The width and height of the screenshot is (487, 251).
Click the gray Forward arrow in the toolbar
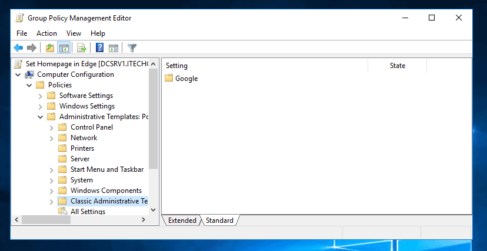coord(32,48)
